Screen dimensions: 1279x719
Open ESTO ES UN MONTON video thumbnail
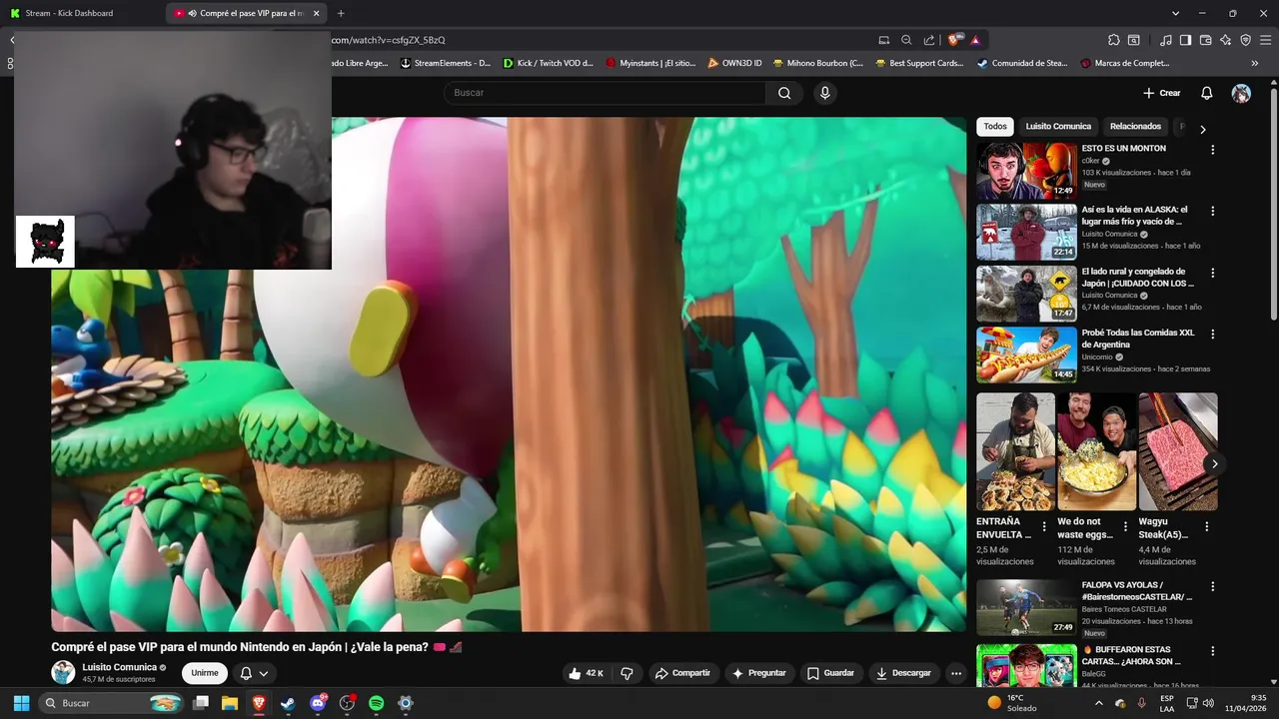(1026, 171)
